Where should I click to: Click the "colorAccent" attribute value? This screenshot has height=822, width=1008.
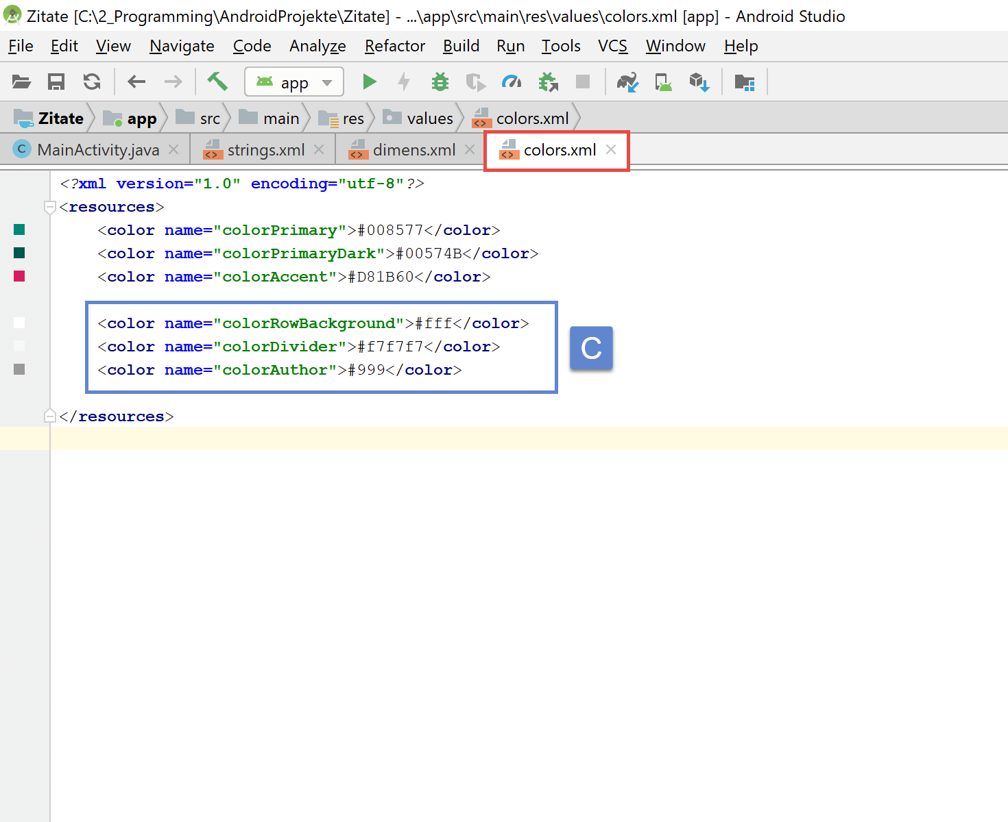(275, 277)
